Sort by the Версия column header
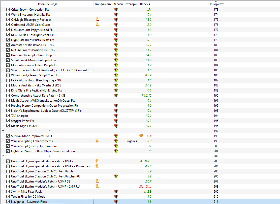The width and height of the screenshot is (280, 204). click(145, 4)
